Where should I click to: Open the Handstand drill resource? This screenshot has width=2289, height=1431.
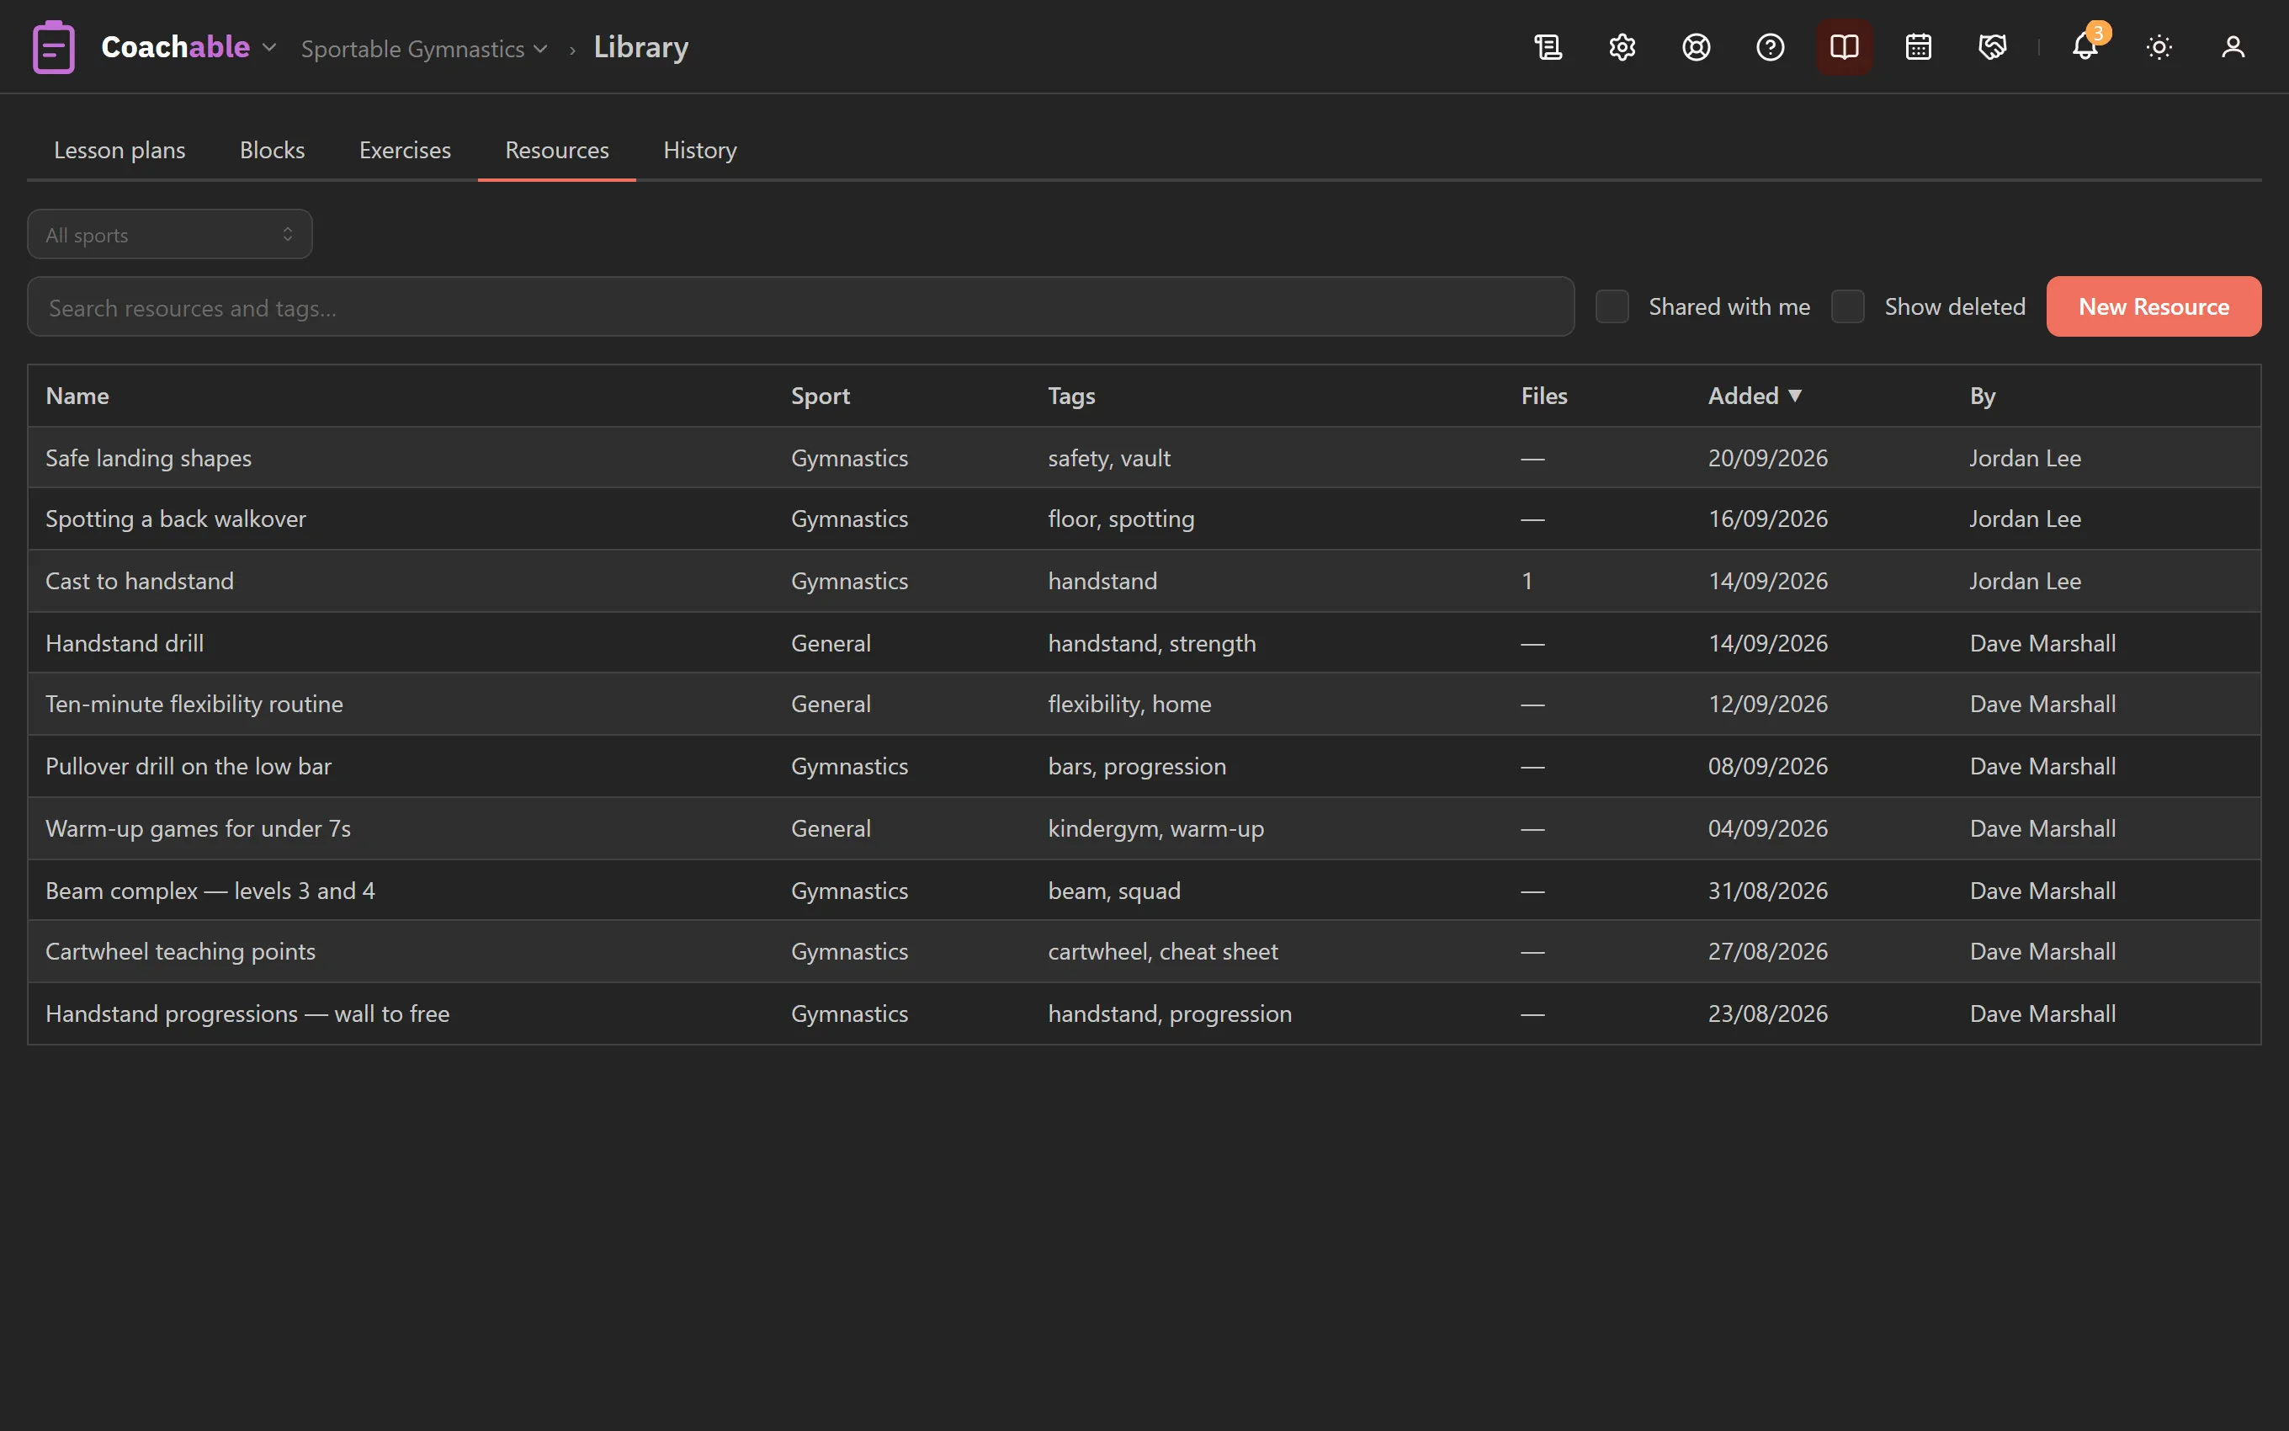point(1144,642)
